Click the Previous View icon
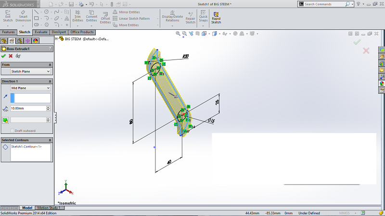385x216 pixels. [191, 34]
